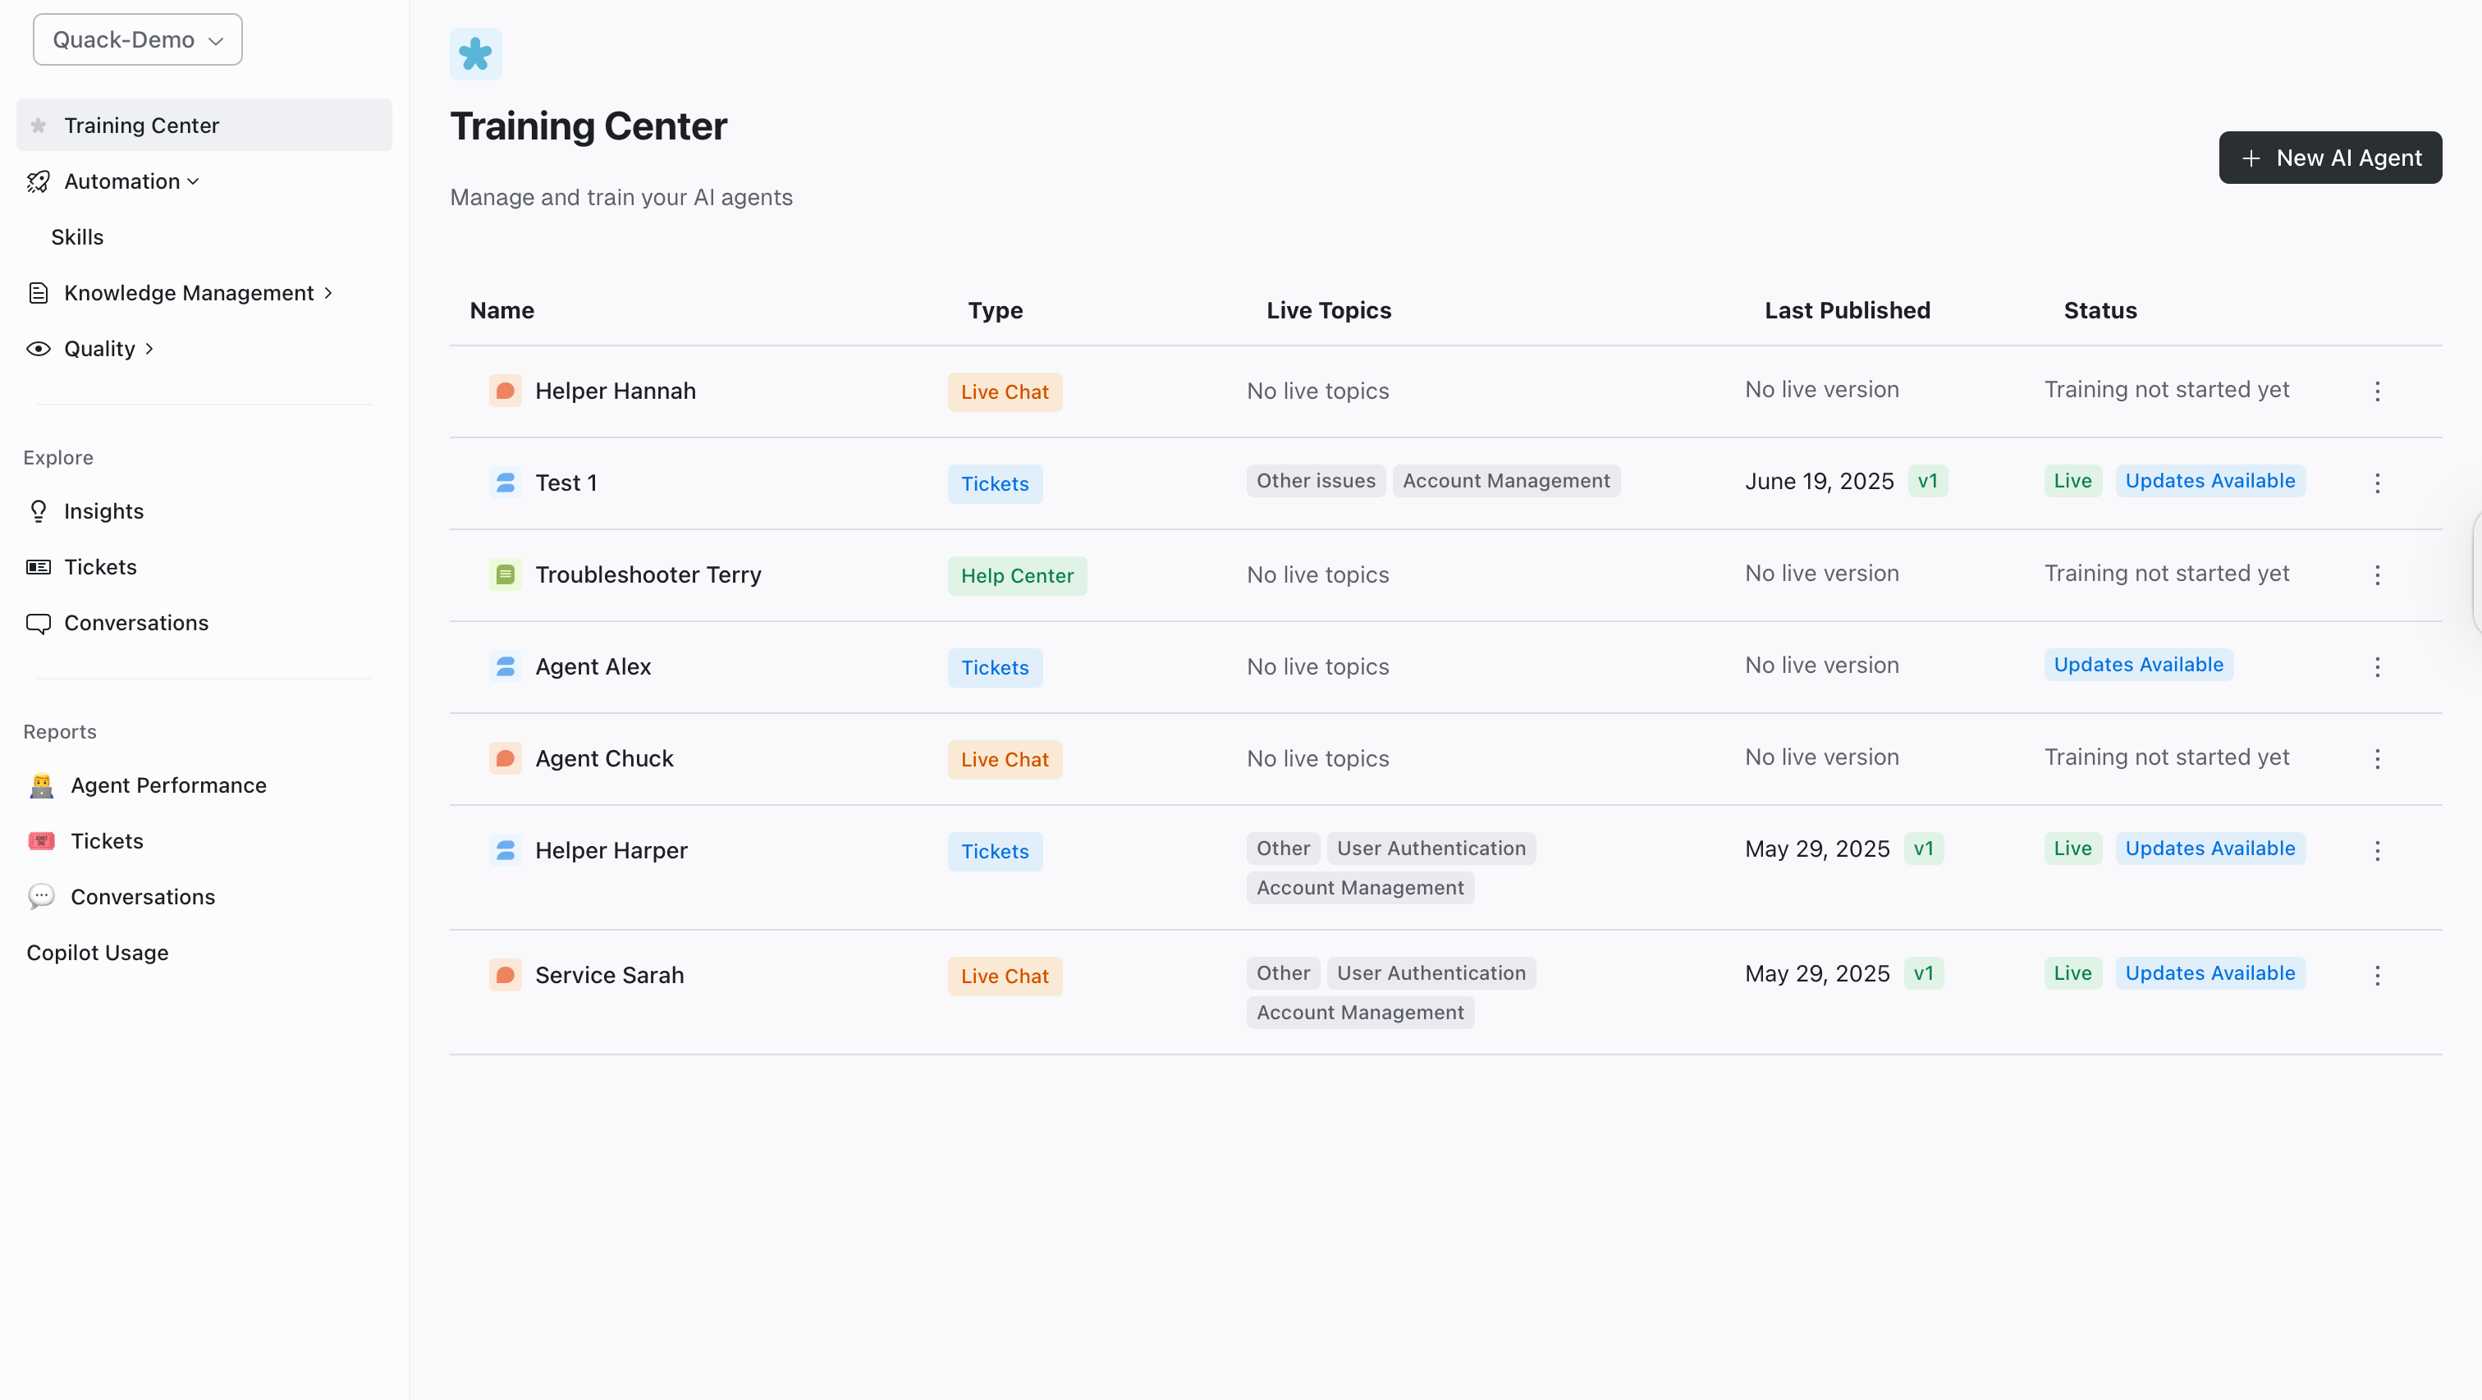Open Copilot Usage page
This screenshot has width=2482, height=1400.
click(x=98, y=952)
